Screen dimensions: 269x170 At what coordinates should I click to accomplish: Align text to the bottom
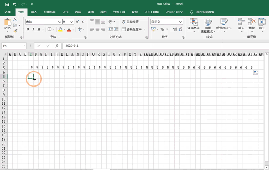[103, 22]
